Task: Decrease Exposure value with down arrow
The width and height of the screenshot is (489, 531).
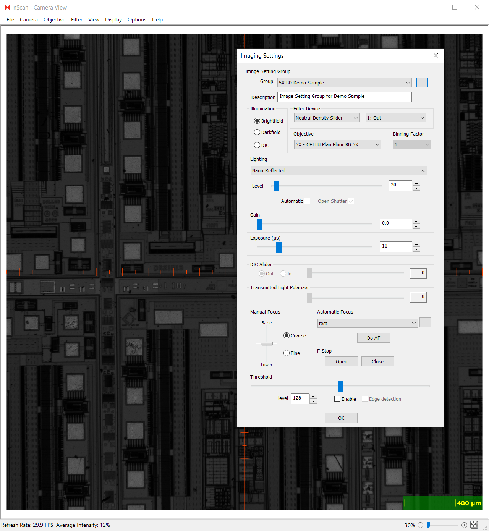Action: pyautogui.click(x=416, y=249)
